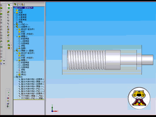This screenshot has height=117, width=156.
Task: Click the Hide/Show Components icon near toolbar top
Action: [x=8, y=12]
